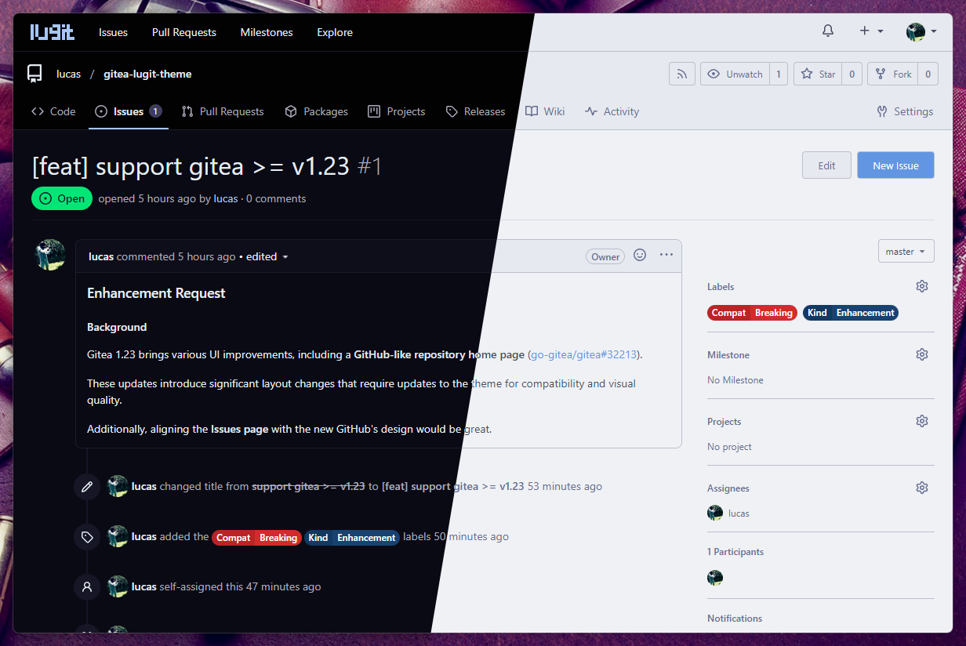The image size is (966, 646).
Task: Click the New Issue button
Action: (895, 165)
